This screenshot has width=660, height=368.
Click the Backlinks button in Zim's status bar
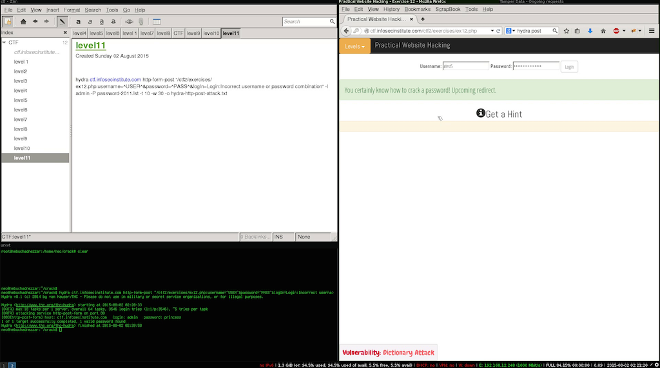(255, 237)
